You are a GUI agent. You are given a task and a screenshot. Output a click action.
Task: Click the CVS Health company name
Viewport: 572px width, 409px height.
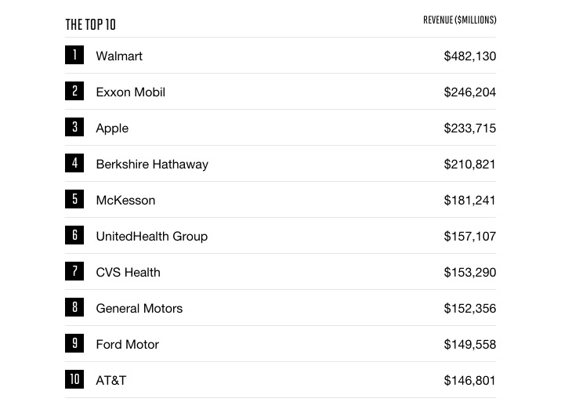[128, 273]
